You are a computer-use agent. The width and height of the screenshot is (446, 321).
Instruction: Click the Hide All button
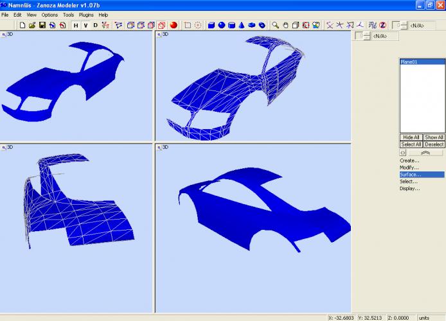(x=411, y=137)
